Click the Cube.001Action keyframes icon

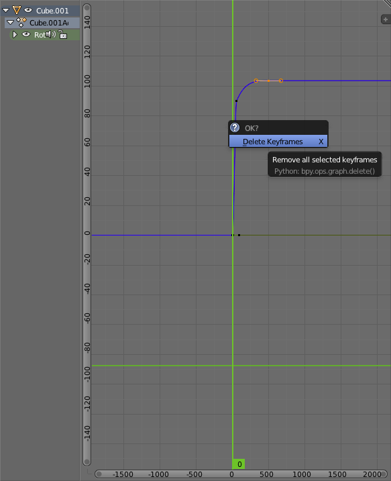pos(21,22)
